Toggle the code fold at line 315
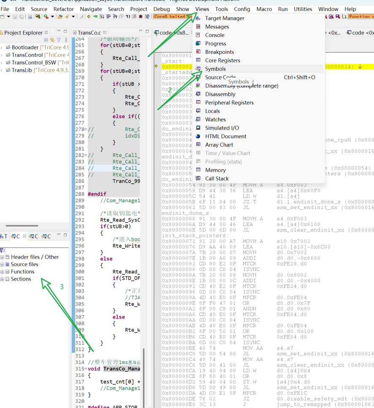The width and height of the screenshot is (374, 408). click(86, 368)
